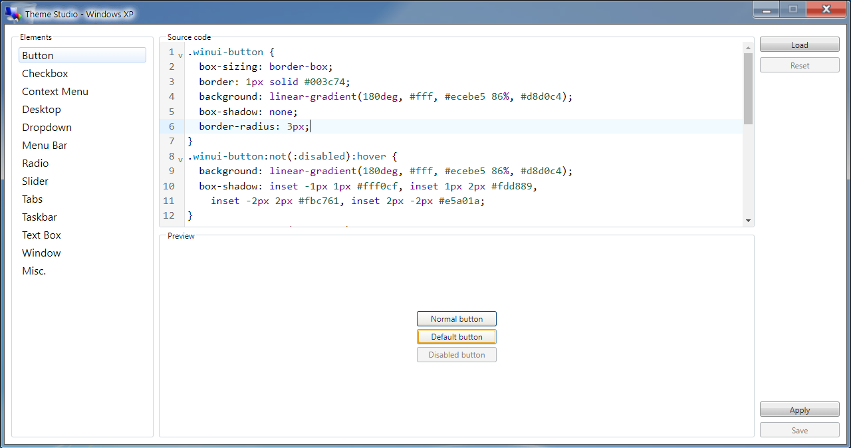The image size is (851, 448).
Task: Open the "Context Menu" element styles
Action: click(x=55, y=91)
